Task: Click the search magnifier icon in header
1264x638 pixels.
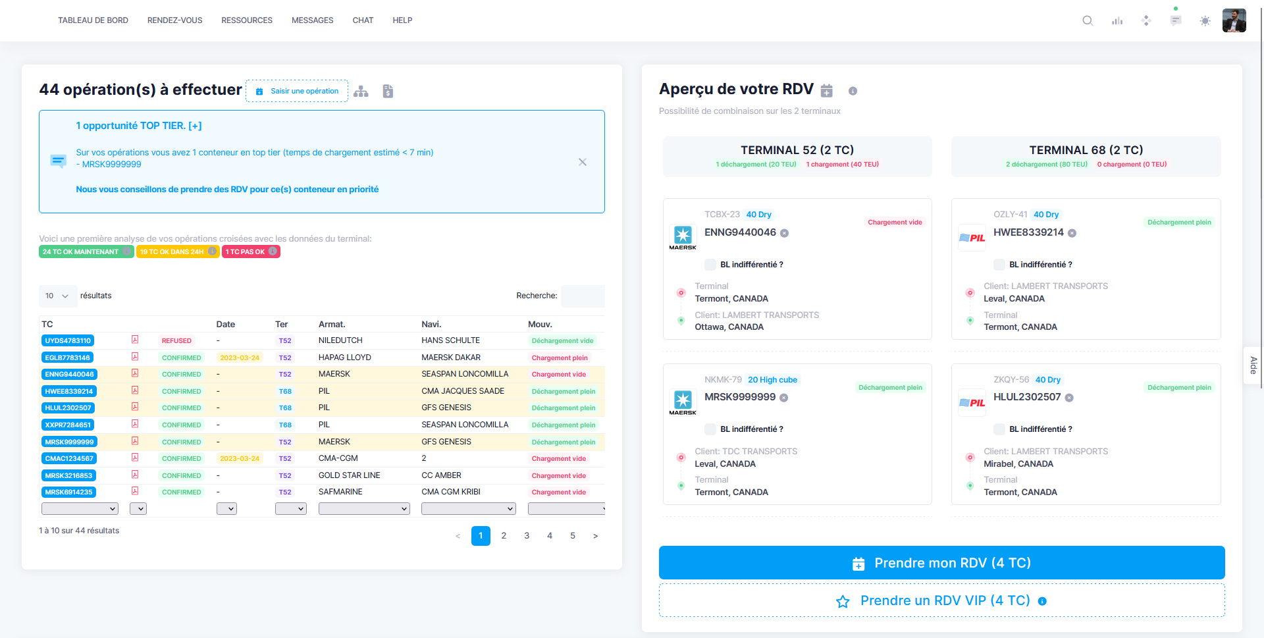Action: click(x=1088, y=20)
